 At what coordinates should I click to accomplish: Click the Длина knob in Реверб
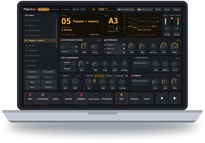coord(155,82)
